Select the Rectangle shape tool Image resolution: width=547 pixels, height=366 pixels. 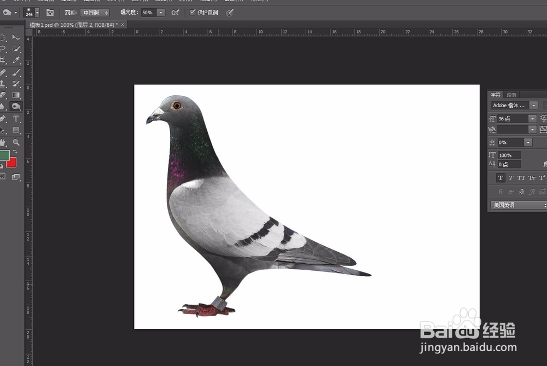pos(16,130)
